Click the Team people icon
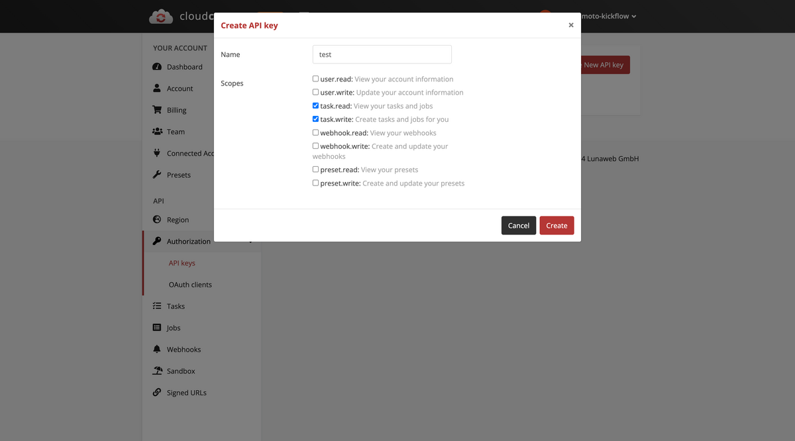Viewport: 795px width, 441px height. tap(156, 131)
